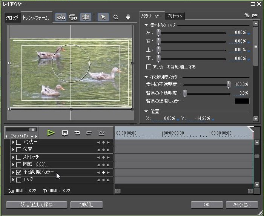Uncheck the 不透明度/カラー keyframe checkbox
Screen dimensions: 264x216
click(x=19, y=172)
